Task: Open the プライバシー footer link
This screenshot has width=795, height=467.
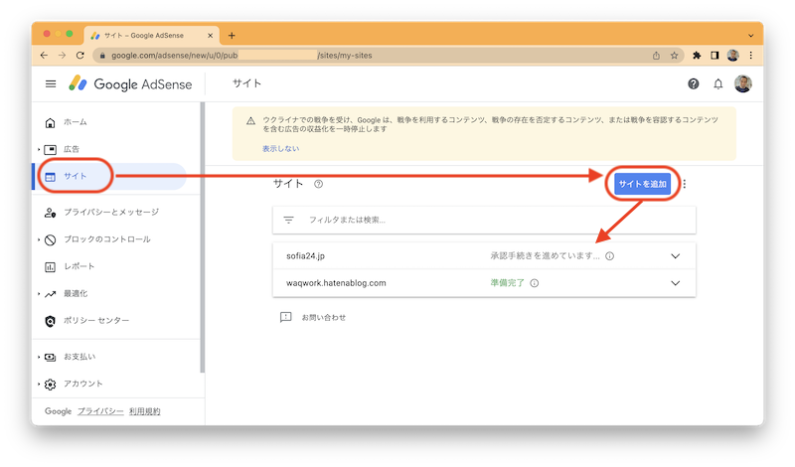Action: pos(100,411)
